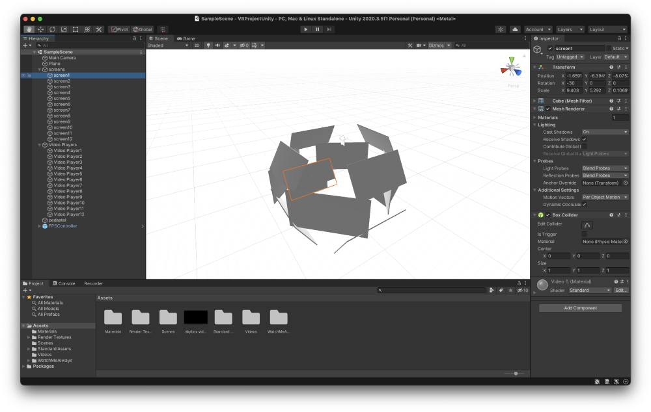Open the Layout dropdown
This screenshot has height=412, width=651.
pos(607,29)
